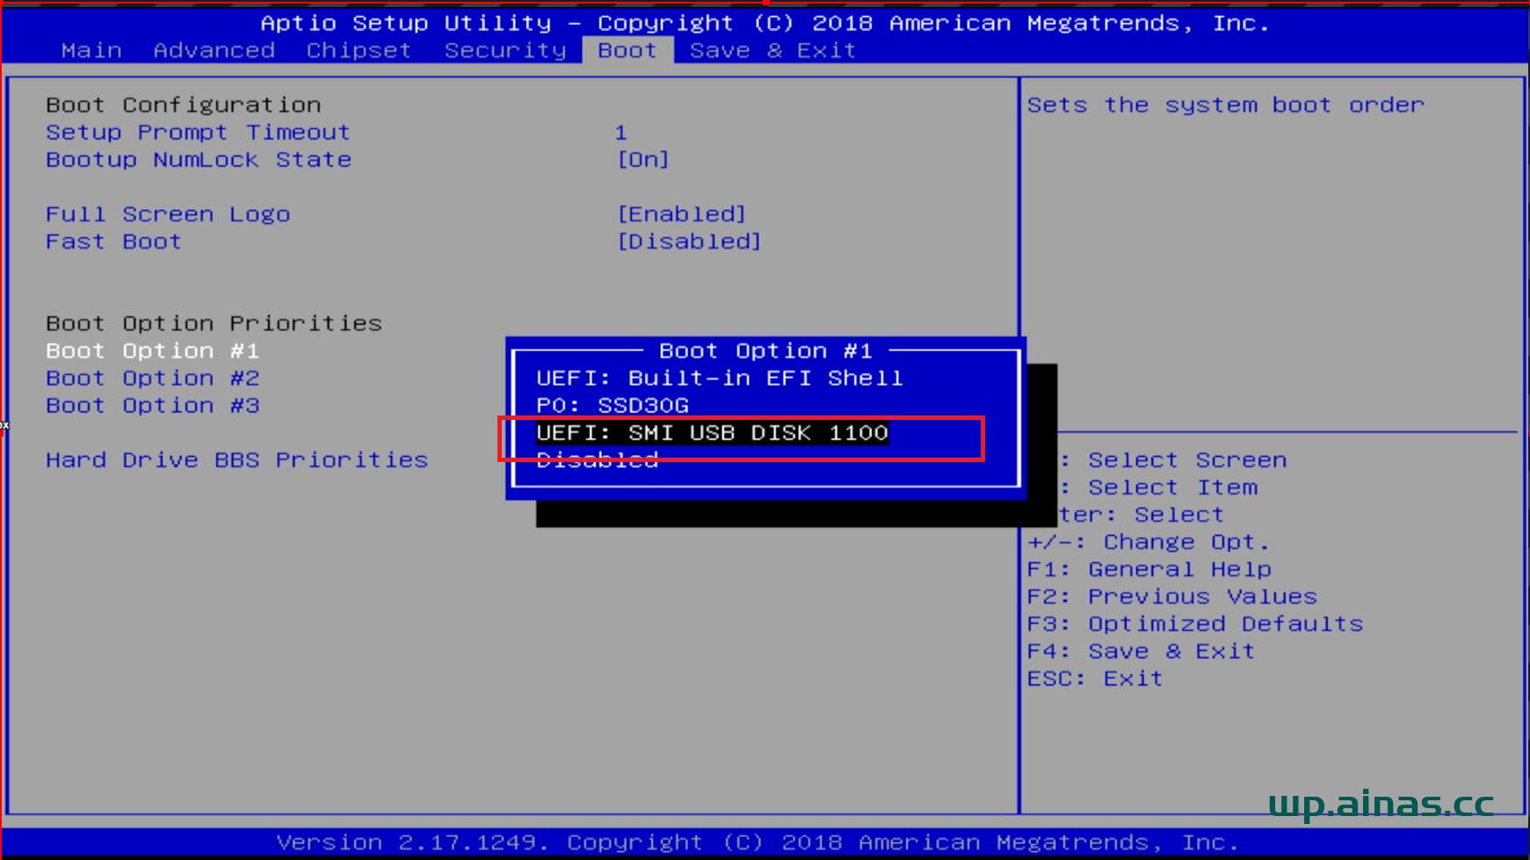Select the Boot tab
The width and height of the screenshot is (1530, 860).
point(627,51)
